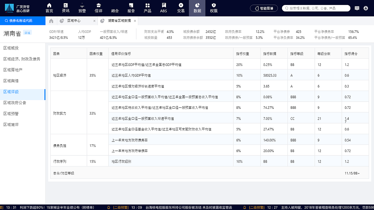Select the 数据 item in the top navigation
Image resolution: width=374 pixels, height=210 pixels.
pos(198,8)
